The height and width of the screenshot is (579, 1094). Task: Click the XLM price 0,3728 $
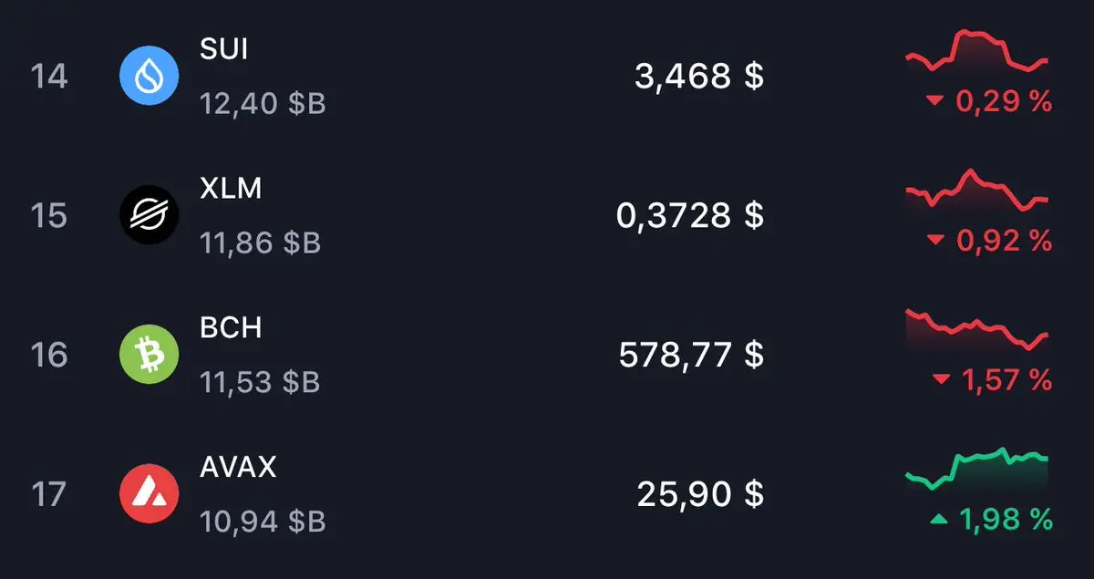(690, 215)
